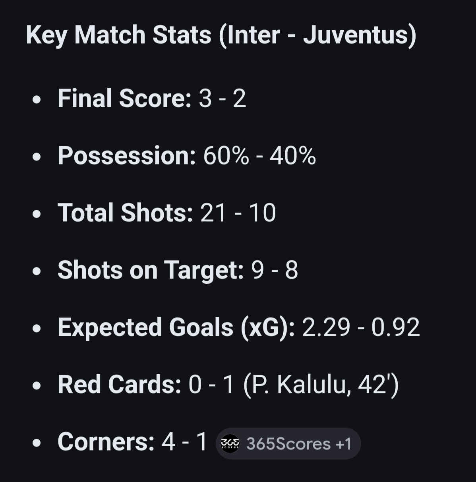This screenshot has height=482, width=476.
Task: Select the 21 - 10 shots value
Action: [238, 213]
